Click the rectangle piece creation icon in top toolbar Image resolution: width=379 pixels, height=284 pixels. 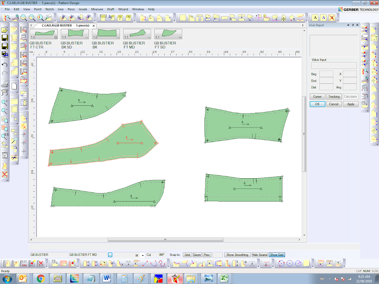183,18
